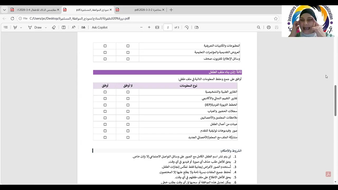Zoom out of the PDF
This screenshot has width=338, height=190.
(141, 27)
